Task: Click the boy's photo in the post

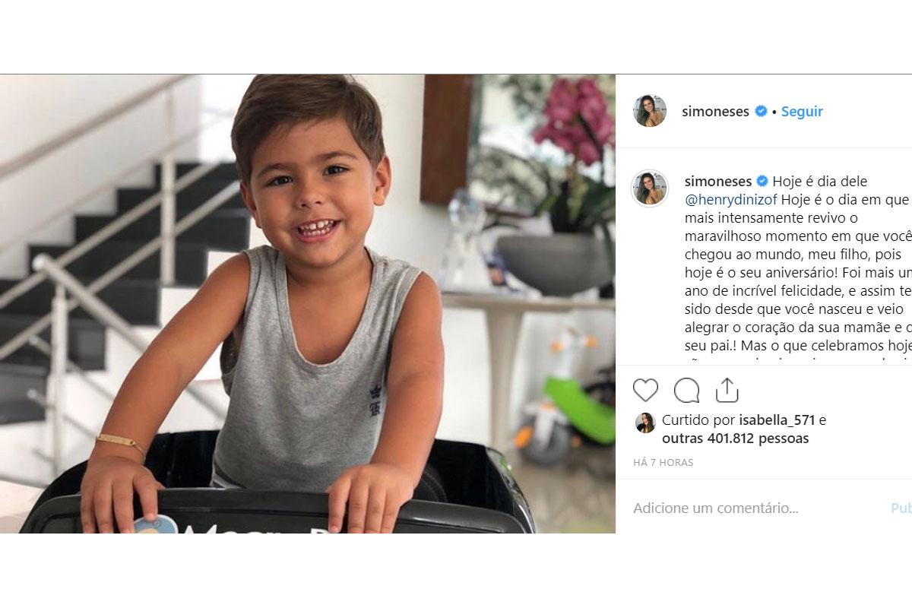Action: pyautogui.click(x=308, y=304)
